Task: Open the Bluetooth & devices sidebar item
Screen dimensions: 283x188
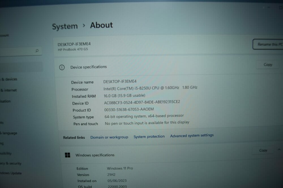Action: 9,79
